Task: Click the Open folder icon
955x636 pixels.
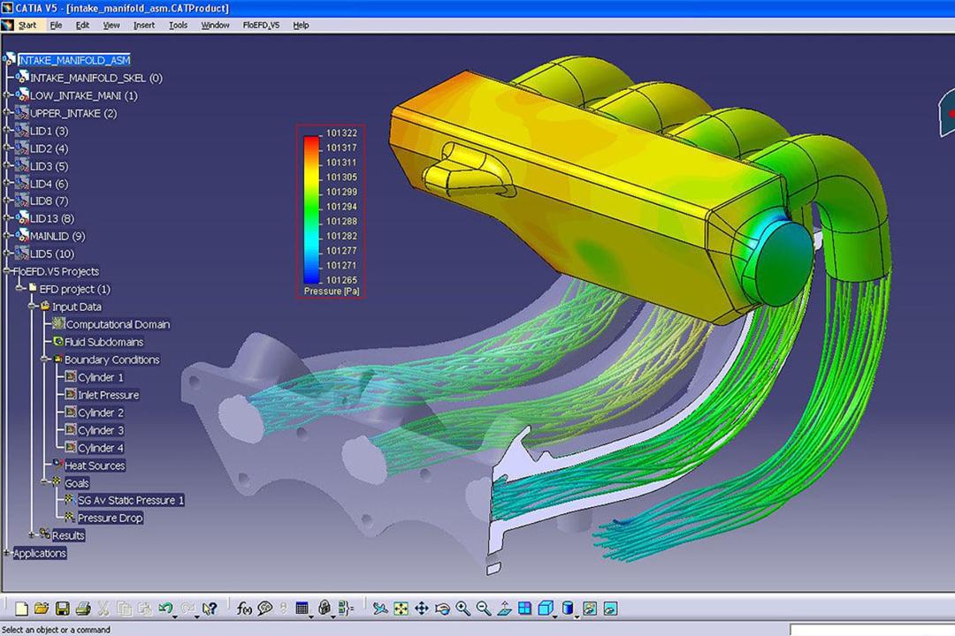Action: coord(42,608)
